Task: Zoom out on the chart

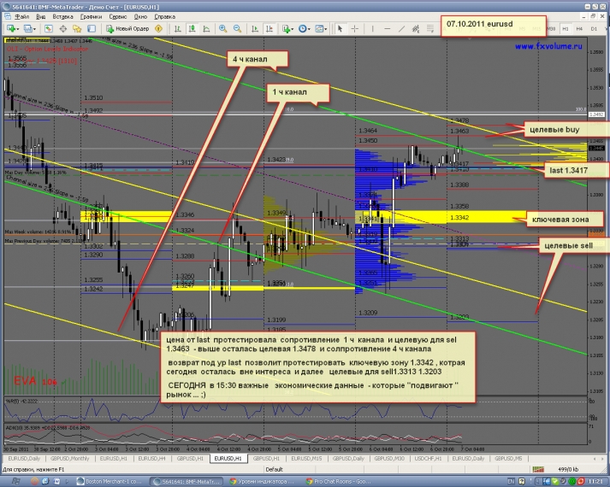Action: [237, 29]
